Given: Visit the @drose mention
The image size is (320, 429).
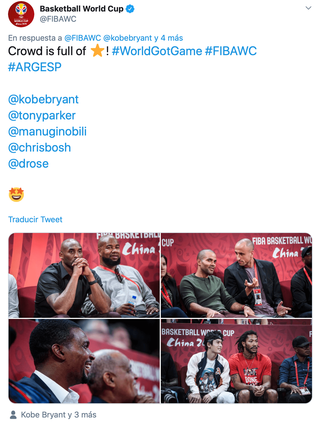Looking at the screenshot, I should point(28,164).
